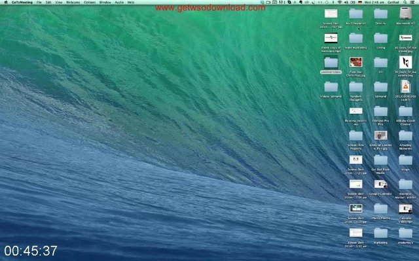Select the Edmund Loh Pic jpg thumbnail
The height and width of the screenshot is (261, 419).
380,135
